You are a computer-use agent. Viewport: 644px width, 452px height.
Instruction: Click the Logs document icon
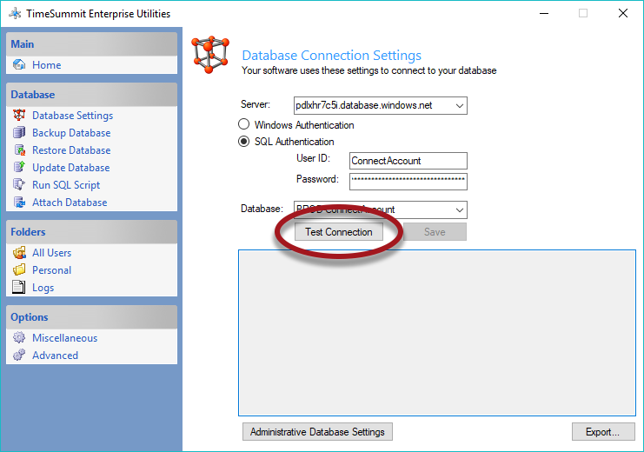point(19,287)
